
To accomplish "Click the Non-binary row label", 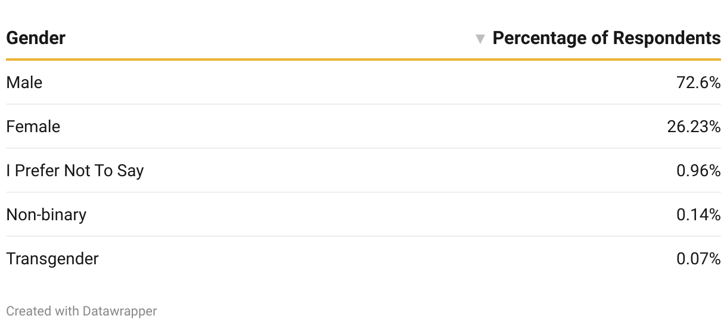I will tap(46, 214).
